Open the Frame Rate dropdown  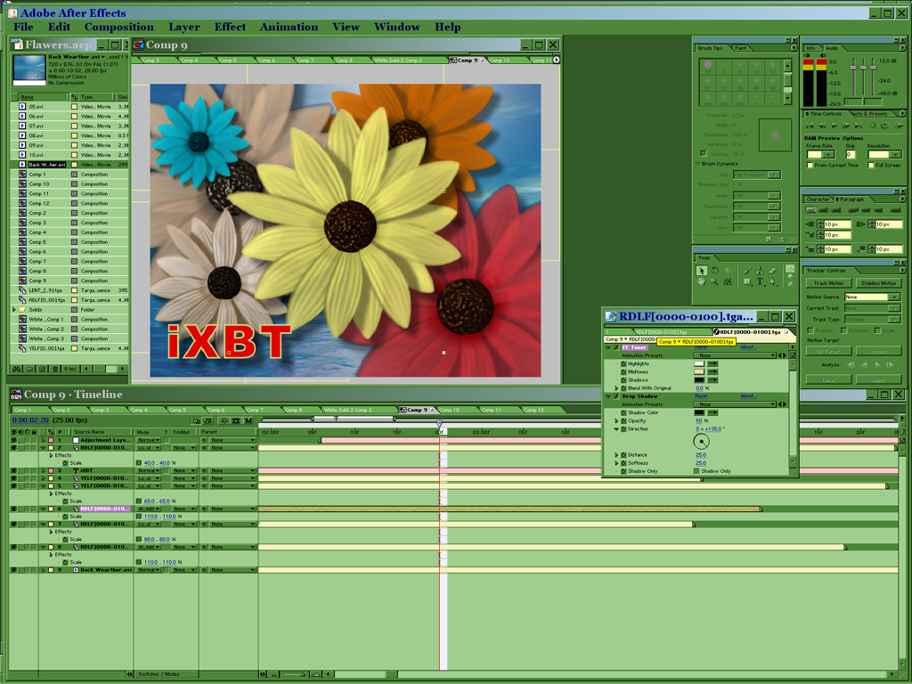[820, 154]
